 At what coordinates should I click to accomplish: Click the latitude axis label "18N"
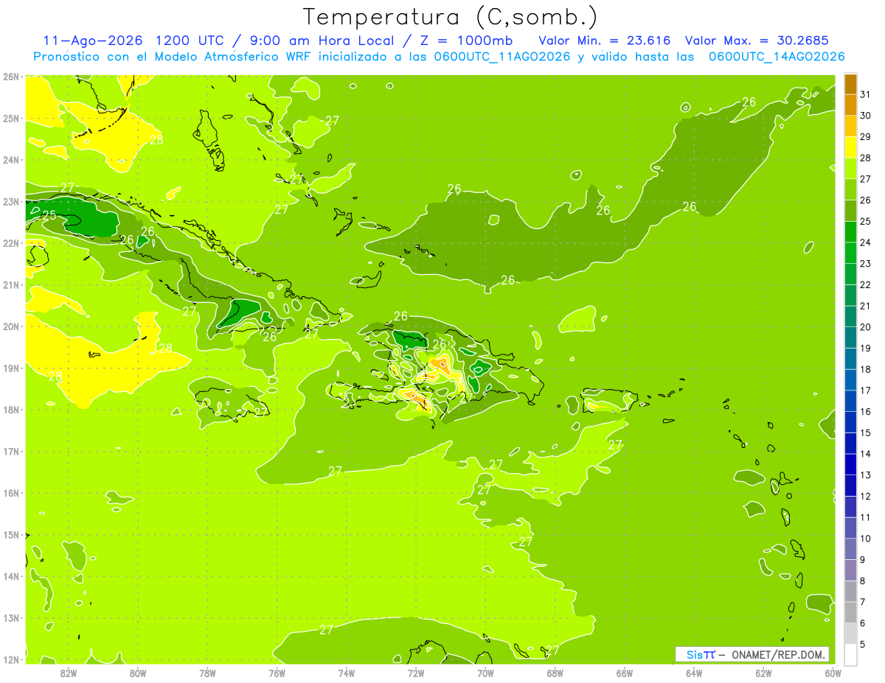click(x=11, y=410)
